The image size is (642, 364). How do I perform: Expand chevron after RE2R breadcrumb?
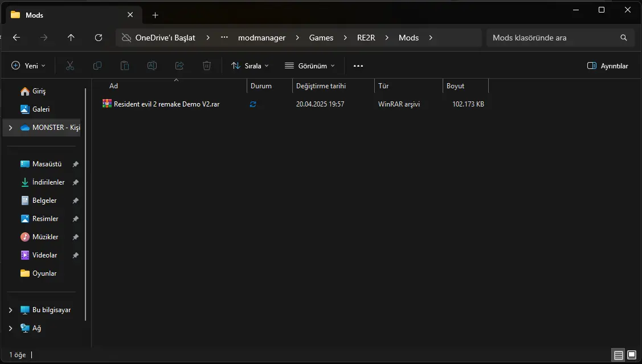coord(387,38)
